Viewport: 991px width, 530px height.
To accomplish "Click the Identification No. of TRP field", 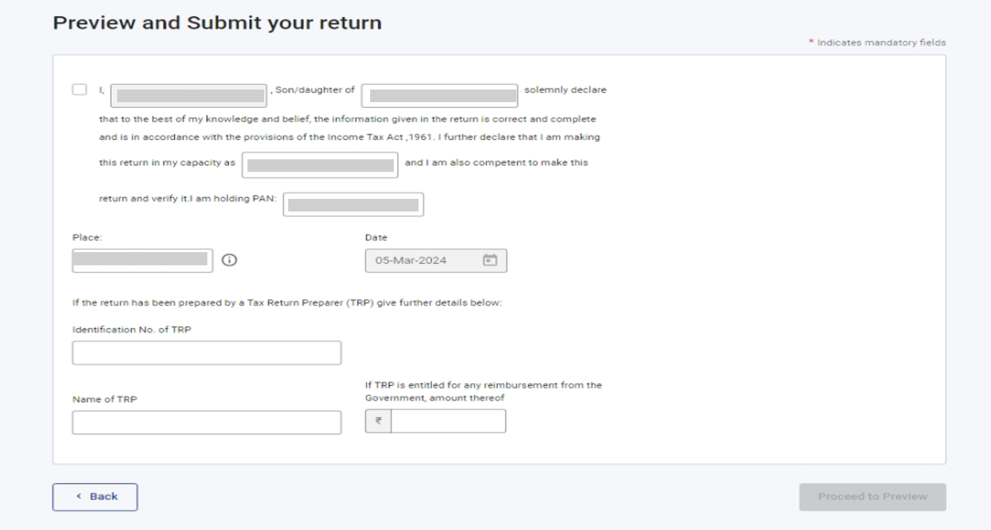I will point(206,353).
